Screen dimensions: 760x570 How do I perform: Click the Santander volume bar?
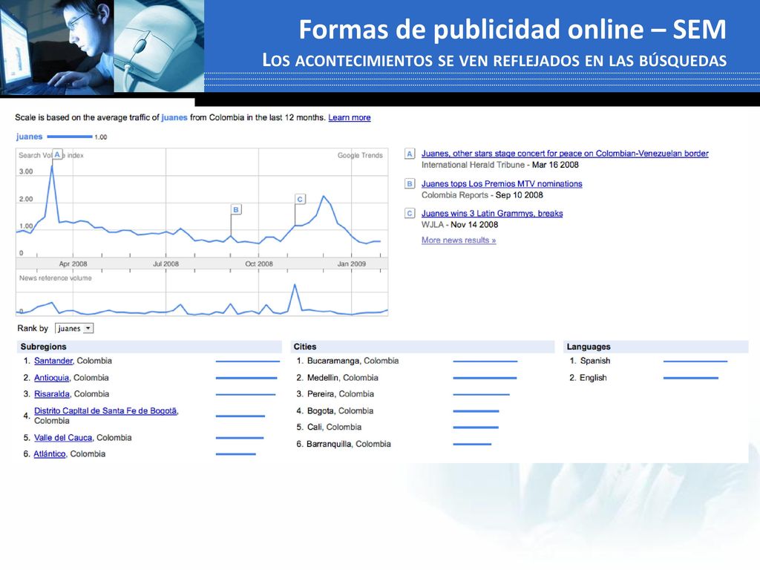click(x=248, y=361)
